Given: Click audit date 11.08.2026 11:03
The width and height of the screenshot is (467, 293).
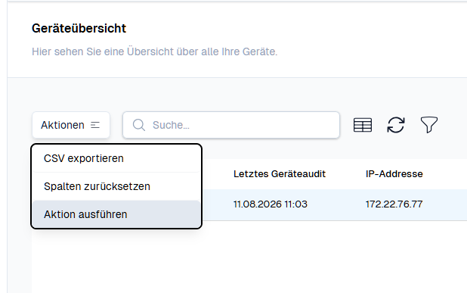Looking at the screenshot, I should click(x=270, y=204).
